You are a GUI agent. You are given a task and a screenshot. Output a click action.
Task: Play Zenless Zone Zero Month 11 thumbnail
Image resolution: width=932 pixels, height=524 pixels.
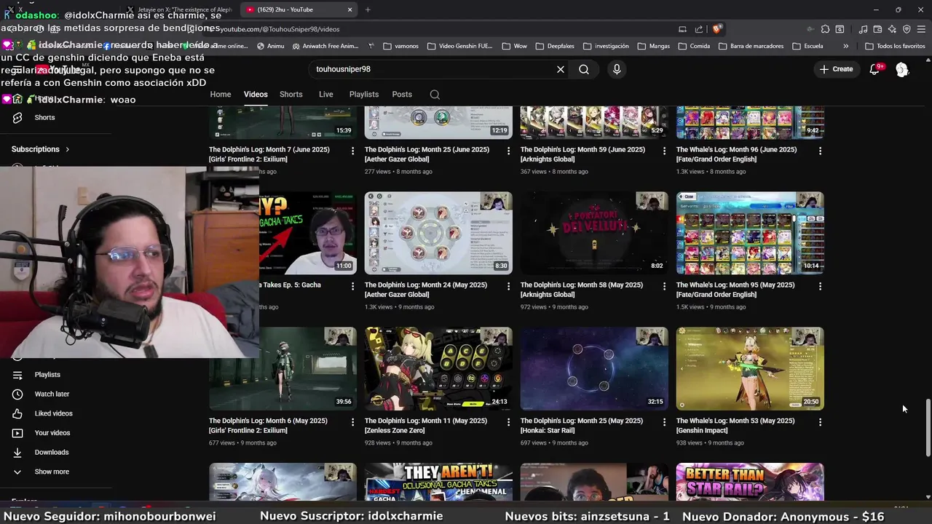438,369
